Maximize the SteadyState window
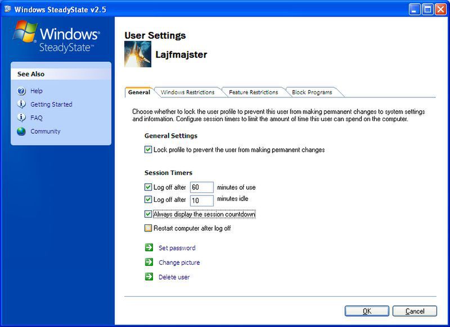This screenshot has height=327, width=450. tap(427, 10)
